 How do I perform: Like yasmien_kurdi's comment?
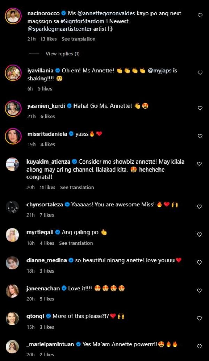pos(200,108)
